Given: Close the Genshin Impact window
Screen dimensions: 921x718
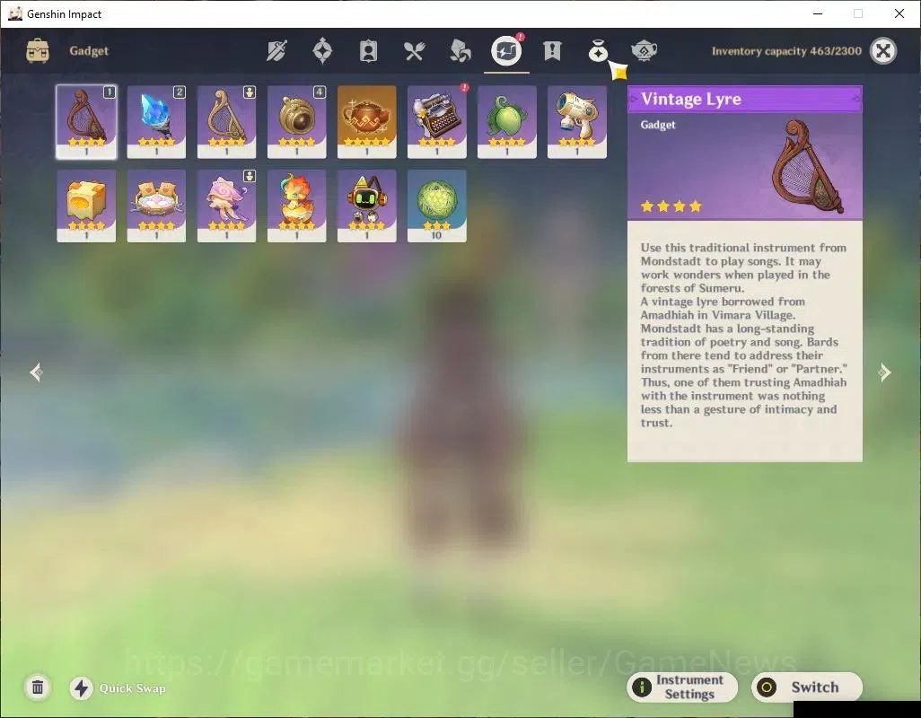Looking at the screenshot, I should [899, 13].
